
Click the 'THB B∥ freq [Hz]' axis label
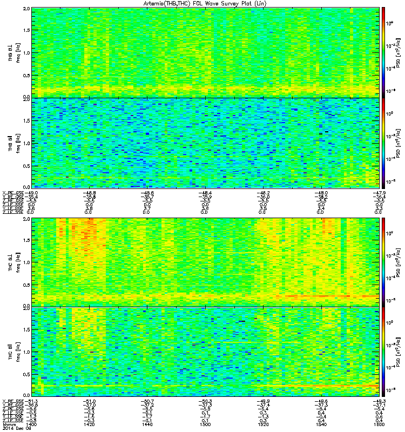[14, 143]
